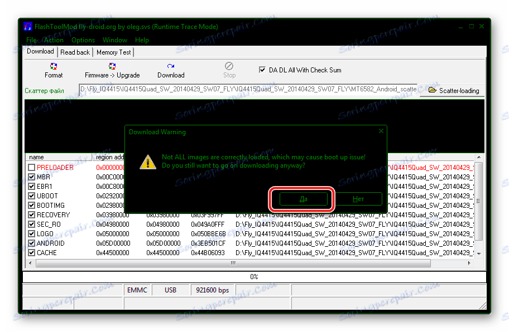Switch to the Download tab

point(41,51)
